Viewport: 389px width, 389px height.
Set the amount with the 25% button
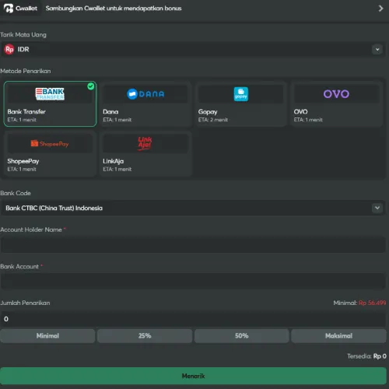(x=145, y=336)
